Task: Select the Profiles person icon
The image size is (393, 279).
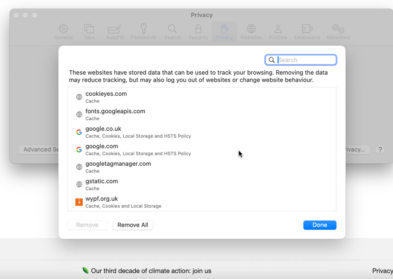Action: pyautogui.click(x=278, y=29)
